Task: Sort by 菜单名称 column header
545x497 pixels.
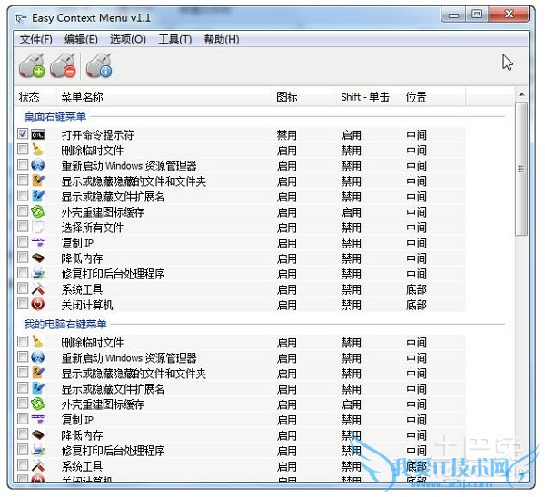Action: (x=164, y=97)
